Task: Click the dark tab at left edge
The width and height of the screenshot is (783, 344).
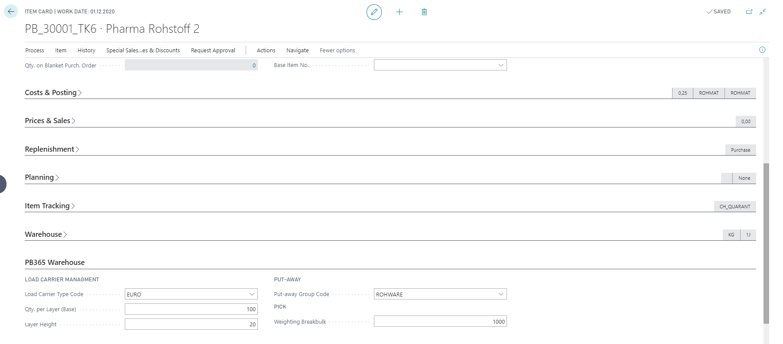Action: [3, 184]
